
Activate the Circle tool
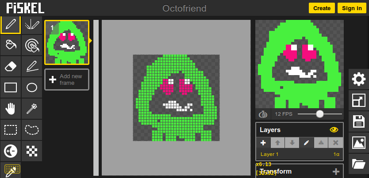pos(31,87)
